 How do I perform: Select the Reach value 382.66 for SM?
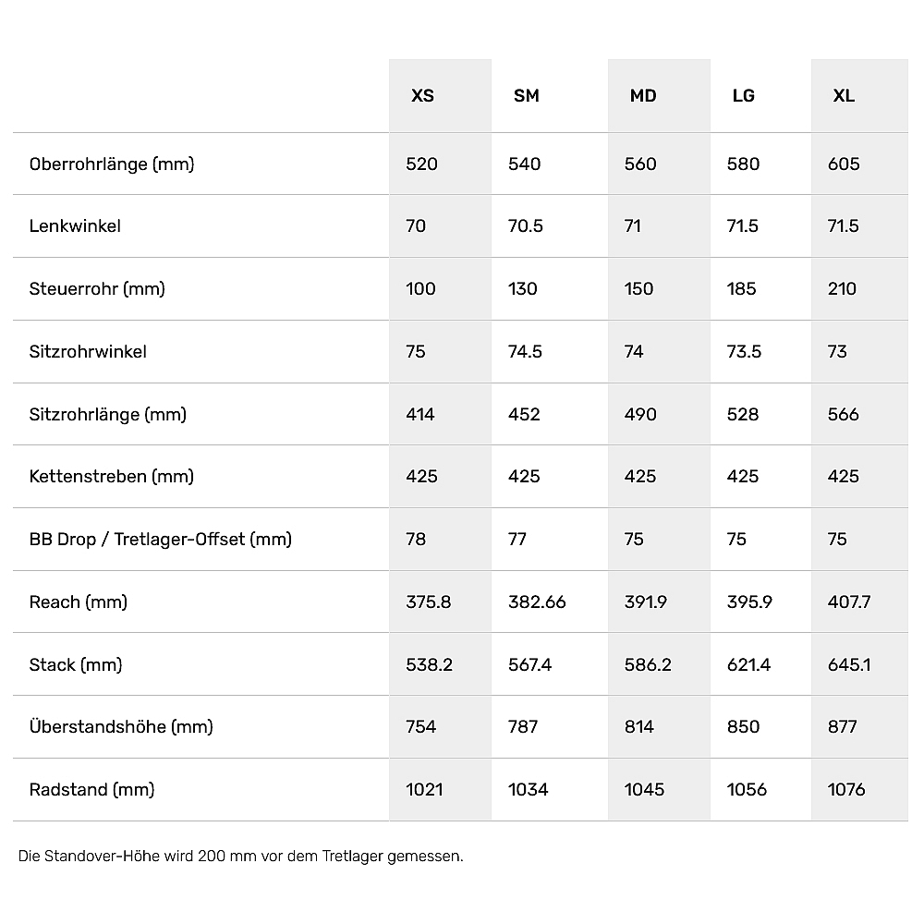(x=537, y=602)
